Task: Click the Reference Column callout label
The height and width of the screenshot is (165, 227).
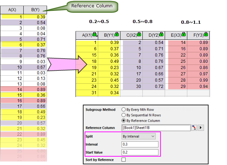Action: (x=92, y=6)
